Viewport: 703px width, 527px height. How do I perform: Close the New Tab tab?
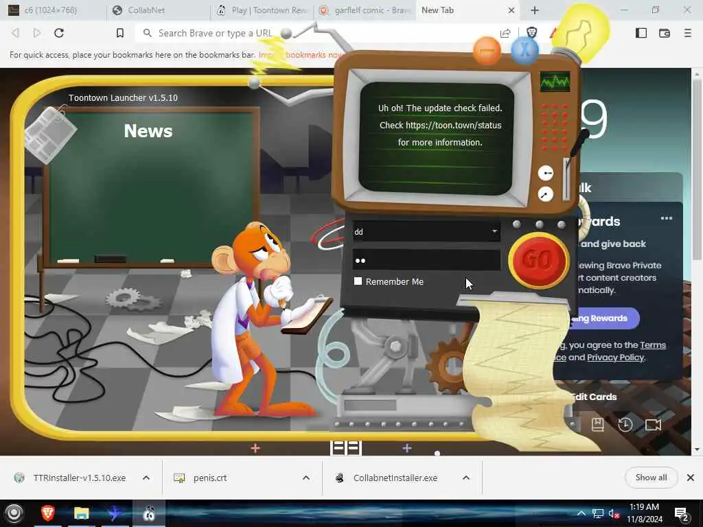(511, 10)
